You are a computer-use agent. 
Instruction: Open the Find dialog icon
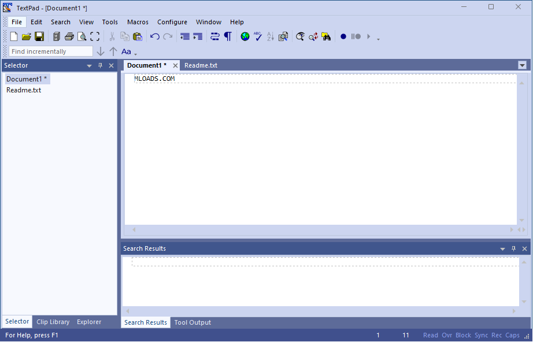300,36
